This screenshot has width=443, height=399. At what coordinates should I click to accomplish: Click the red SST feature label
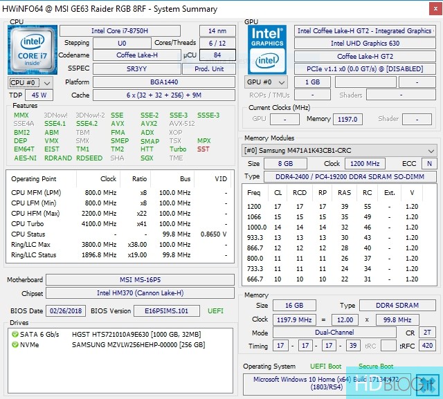204,149
